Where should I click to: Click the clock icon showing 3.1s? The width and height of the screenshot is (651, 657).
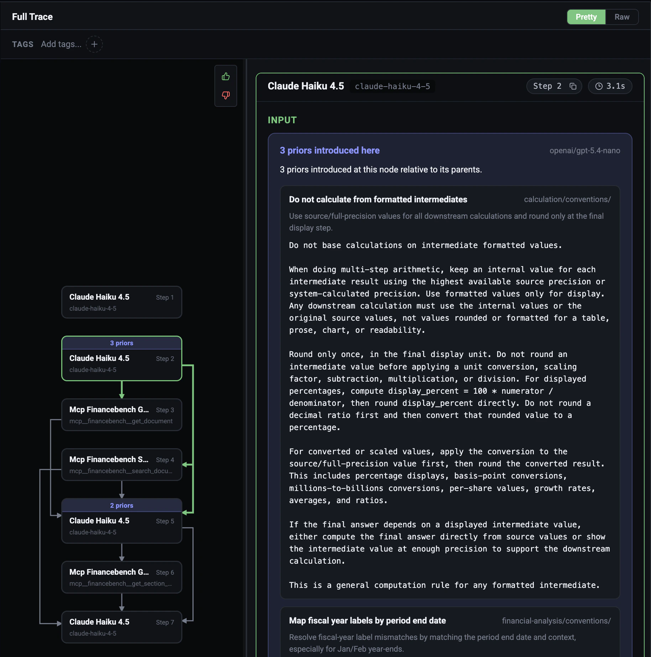pyautogui.click(x=599, y=86)
